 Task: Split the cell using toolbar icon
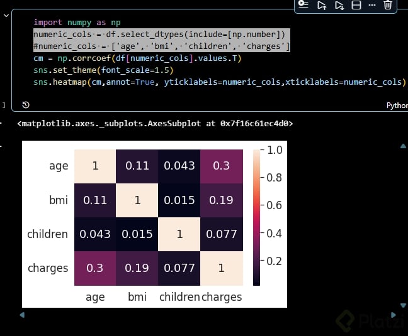(x=356, y=5)
